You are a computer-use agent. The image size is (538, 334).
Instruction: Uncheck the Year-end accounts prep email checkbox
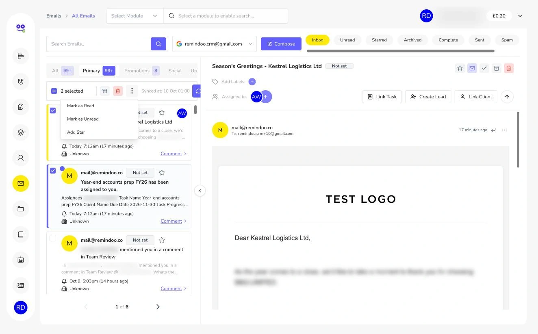tap(53, 171)
